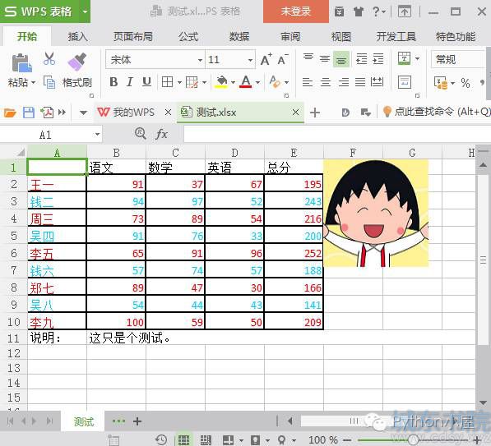491x446 pixels.
Task: Add a new worksheet with plus
Action: coord(137,421)
